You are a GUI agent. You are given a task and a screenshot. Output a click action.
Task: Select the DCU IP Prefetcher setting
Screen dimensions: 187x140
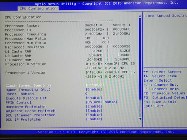click(x=24, y=120)
